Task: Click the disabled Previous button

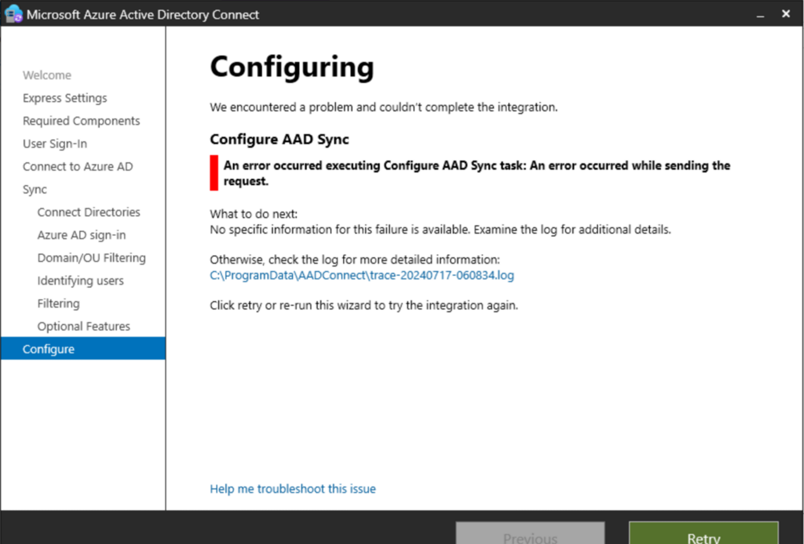Action: (530, 533)
